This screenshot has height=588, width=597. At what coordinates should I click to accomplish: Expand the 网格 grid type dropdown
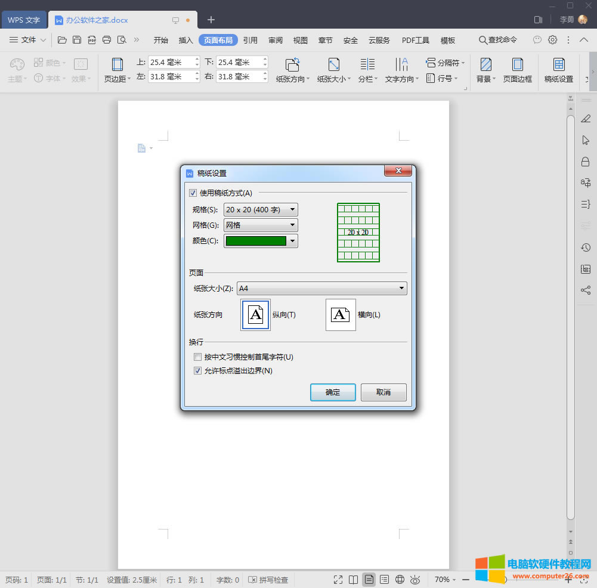261,225
